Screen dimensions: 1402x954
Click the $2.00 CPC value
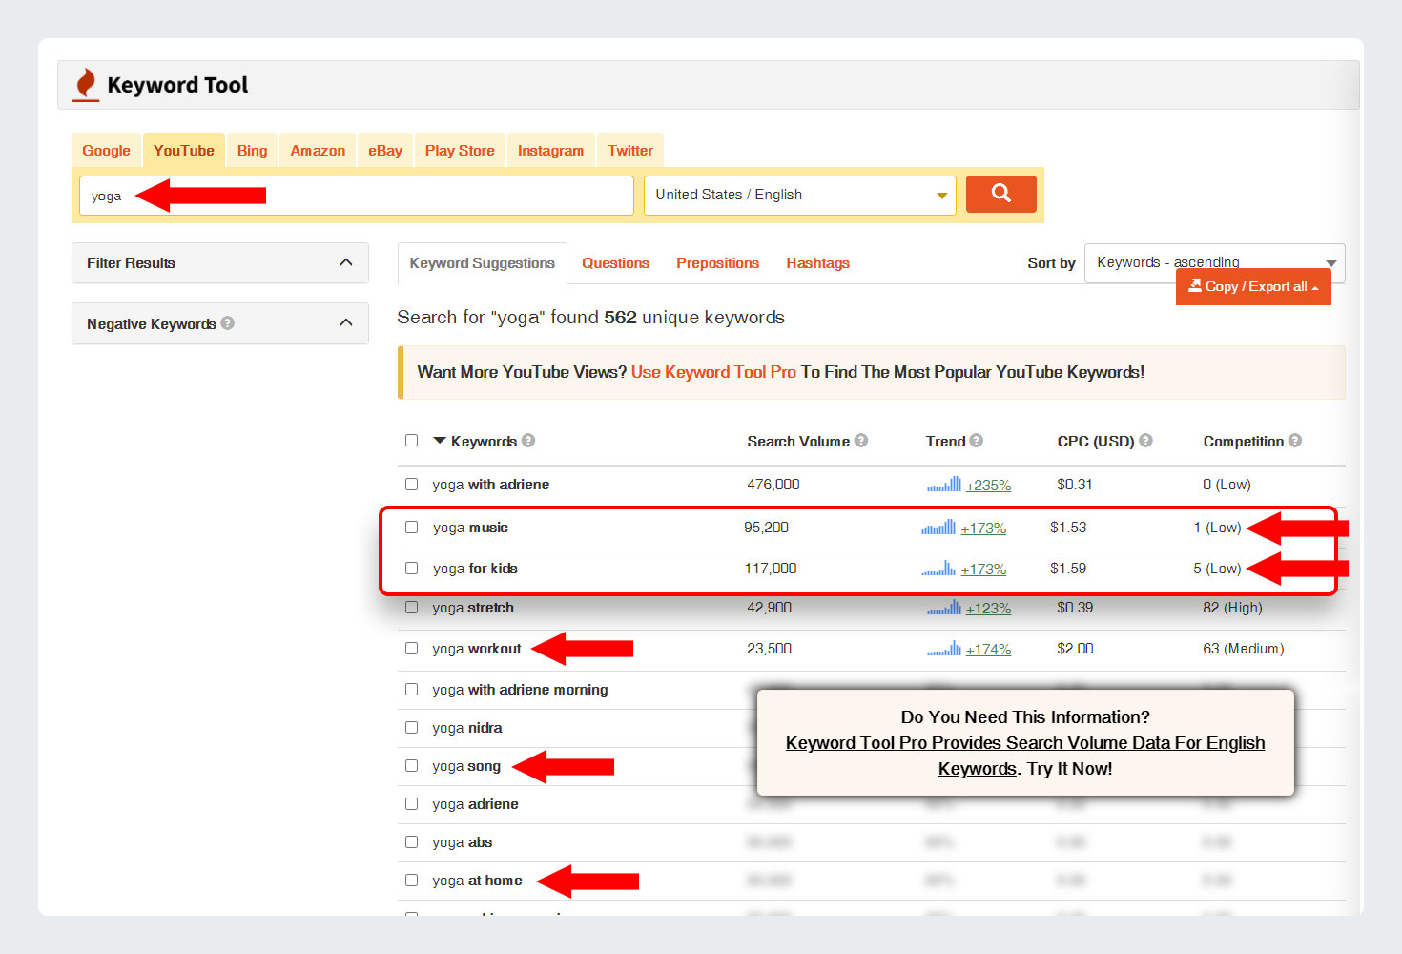[1075, 649]
